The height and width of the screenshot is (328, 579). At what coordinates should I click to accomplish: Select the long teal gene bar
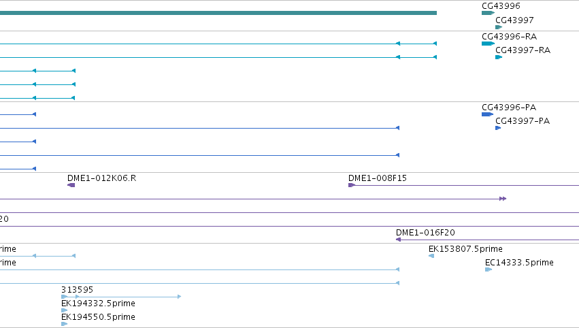[218, 13]
